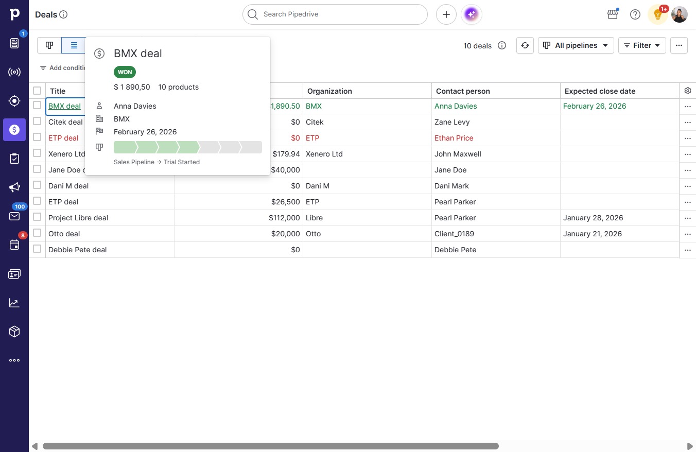Open the Filter dropdown
This screenshot has height=452, width=696.
pyautogui.click(x=642, y=45)
